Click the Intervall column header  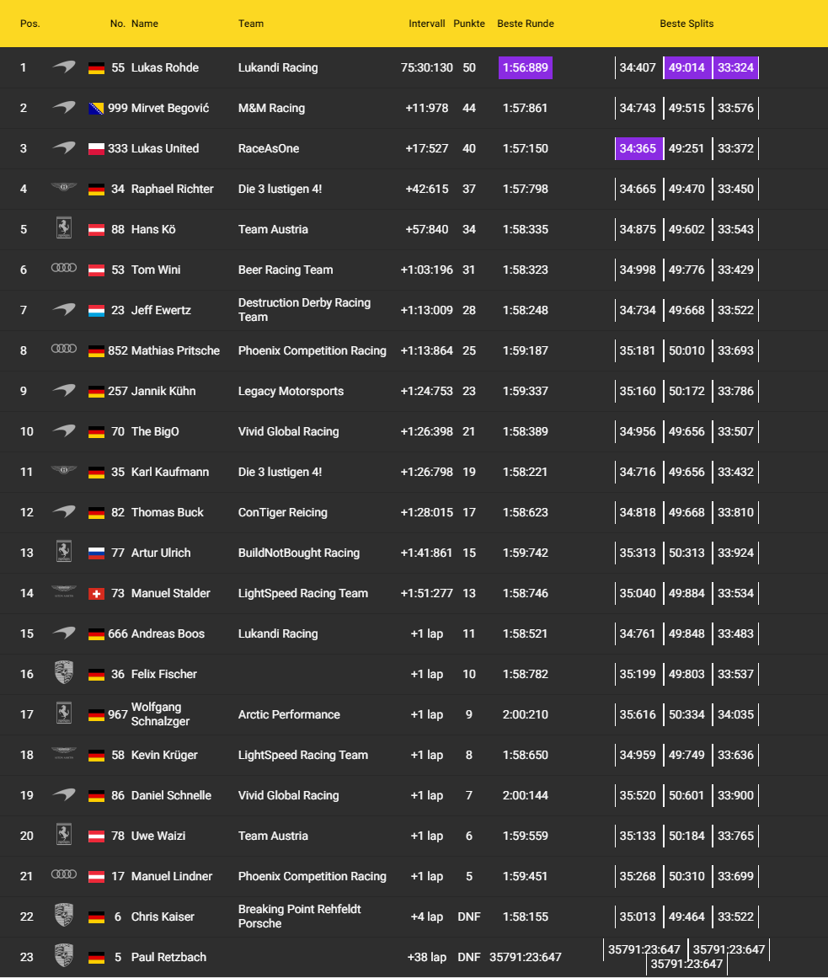427,24
